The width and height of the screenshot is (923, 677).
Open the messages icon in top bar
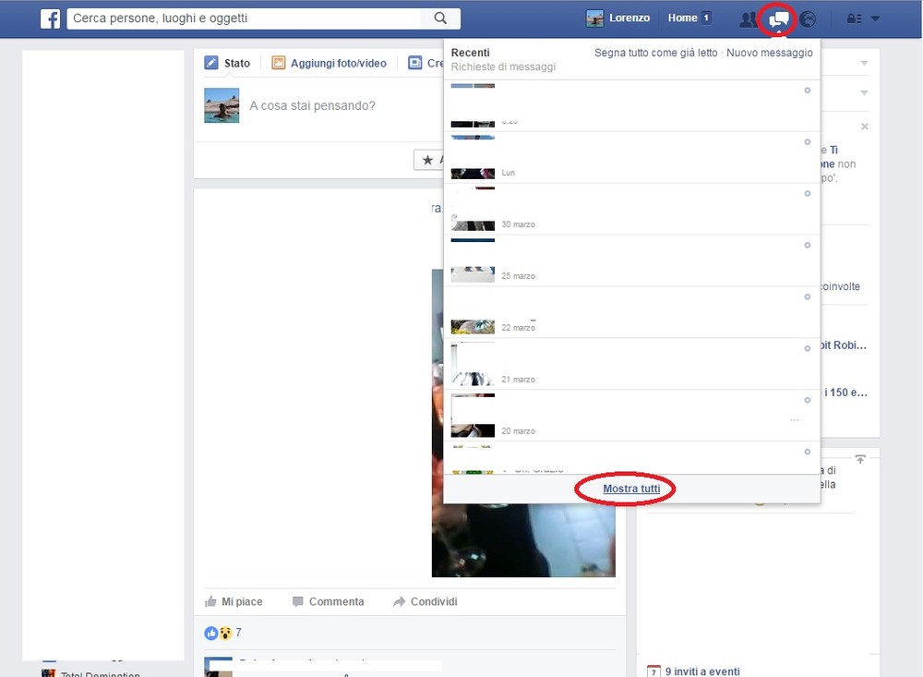pos(779,18)
